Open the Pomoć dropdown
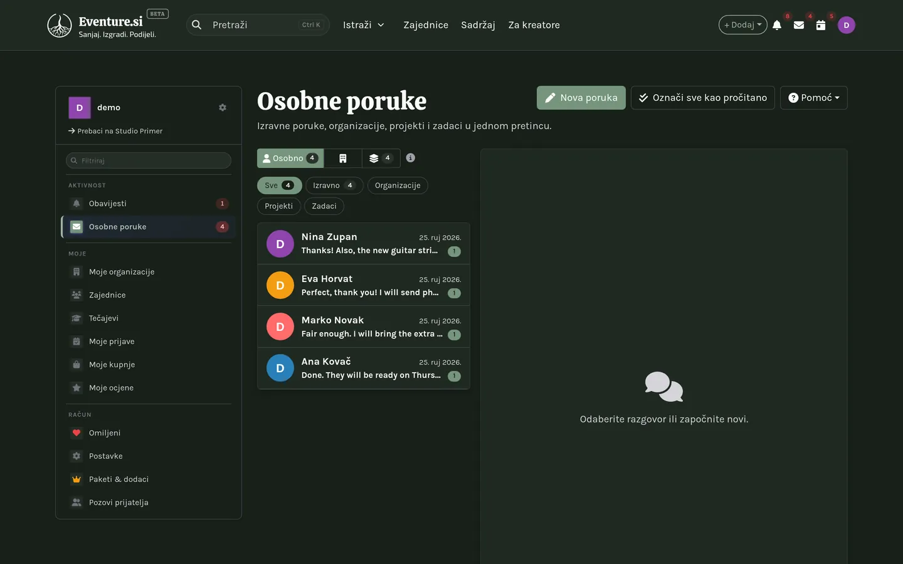Viewport: 903px width, 564px height. click(x=813, y=98)
